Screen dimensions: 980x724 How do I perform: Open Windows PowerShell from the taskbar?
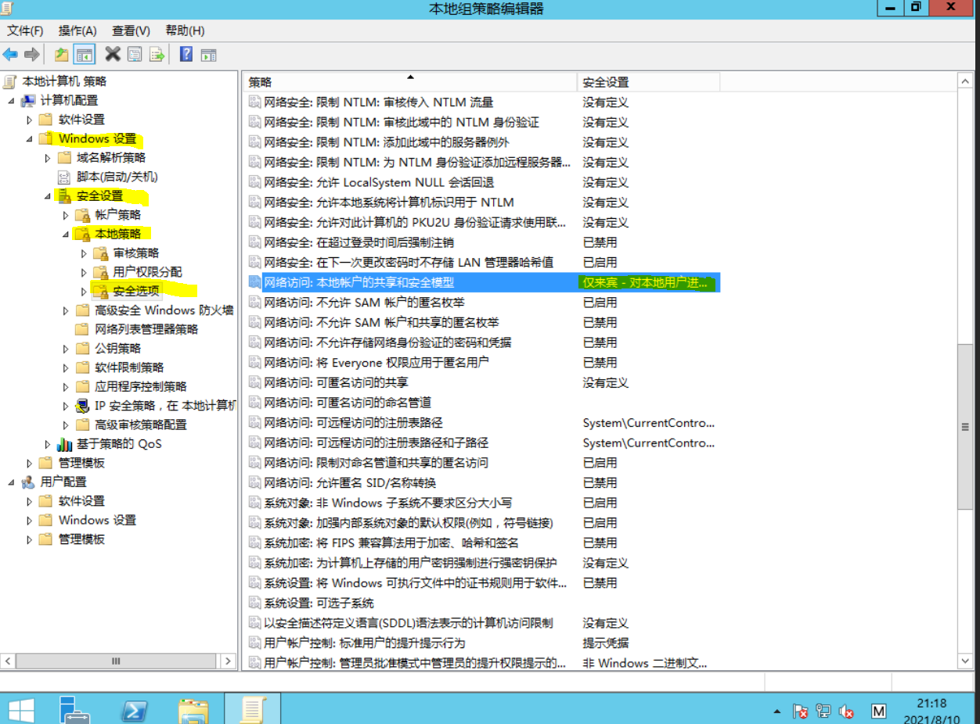[x=134, y=710]
